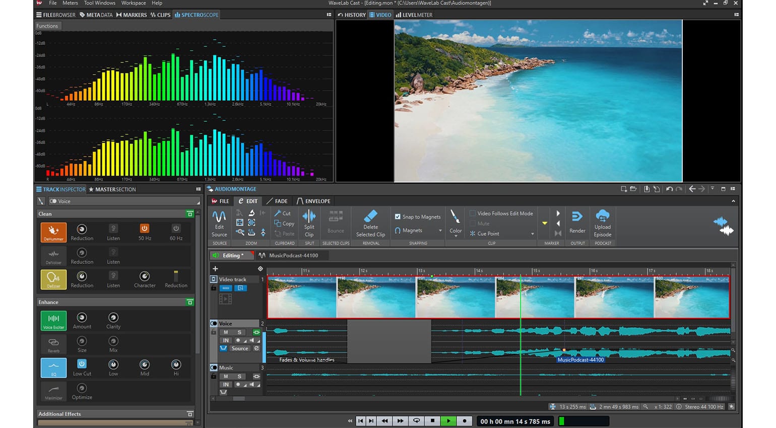This screenshot has height=428, width=776.
Task: Open Edit Source tool
Action: pyautogui.click(x=219, y=223)
